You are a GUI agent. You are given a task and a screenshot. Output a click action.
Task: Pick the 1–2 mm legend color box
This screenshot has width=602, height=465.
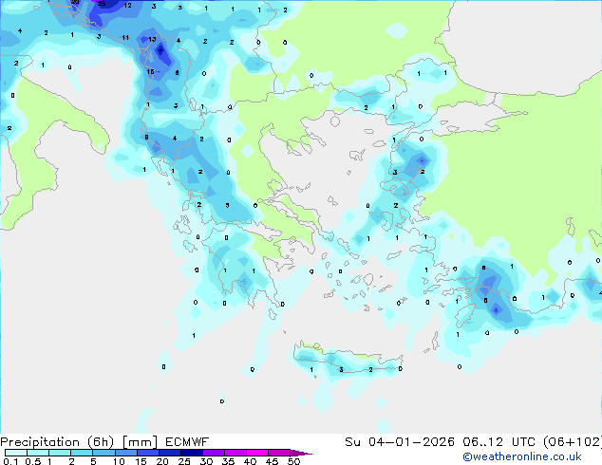coord(60,453)
